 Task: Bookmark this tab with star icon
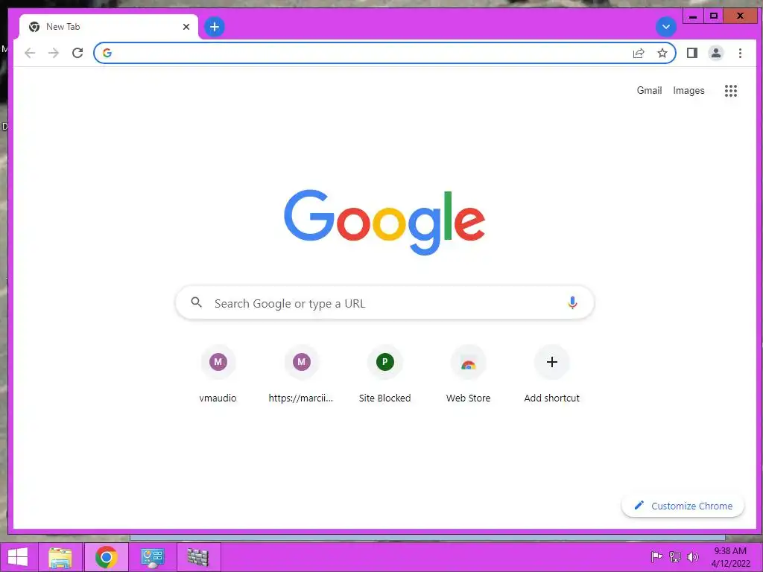[x=662, y=53]
